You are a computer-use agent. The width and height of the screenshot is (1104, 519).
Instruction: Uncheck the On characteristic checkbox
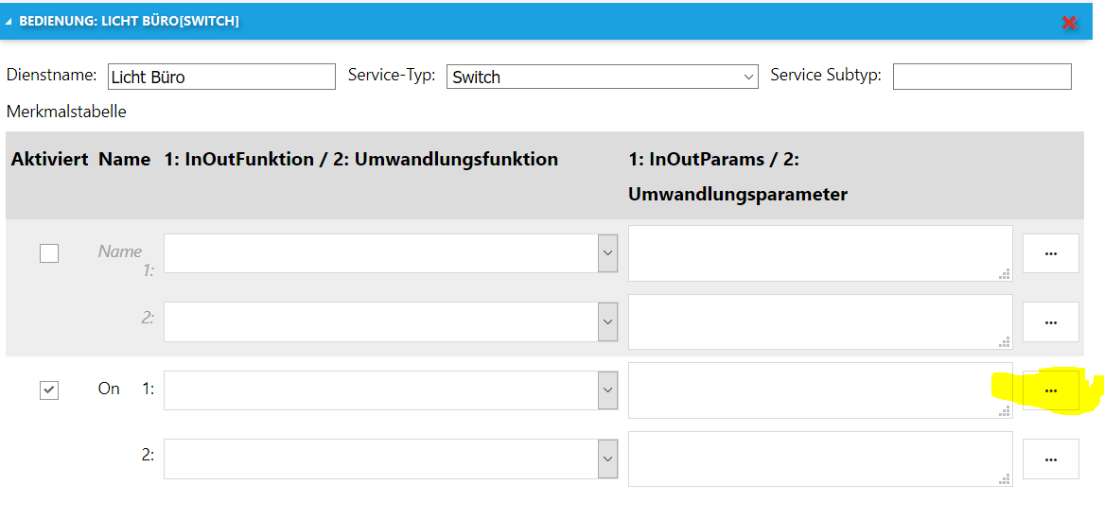point(49,389)
